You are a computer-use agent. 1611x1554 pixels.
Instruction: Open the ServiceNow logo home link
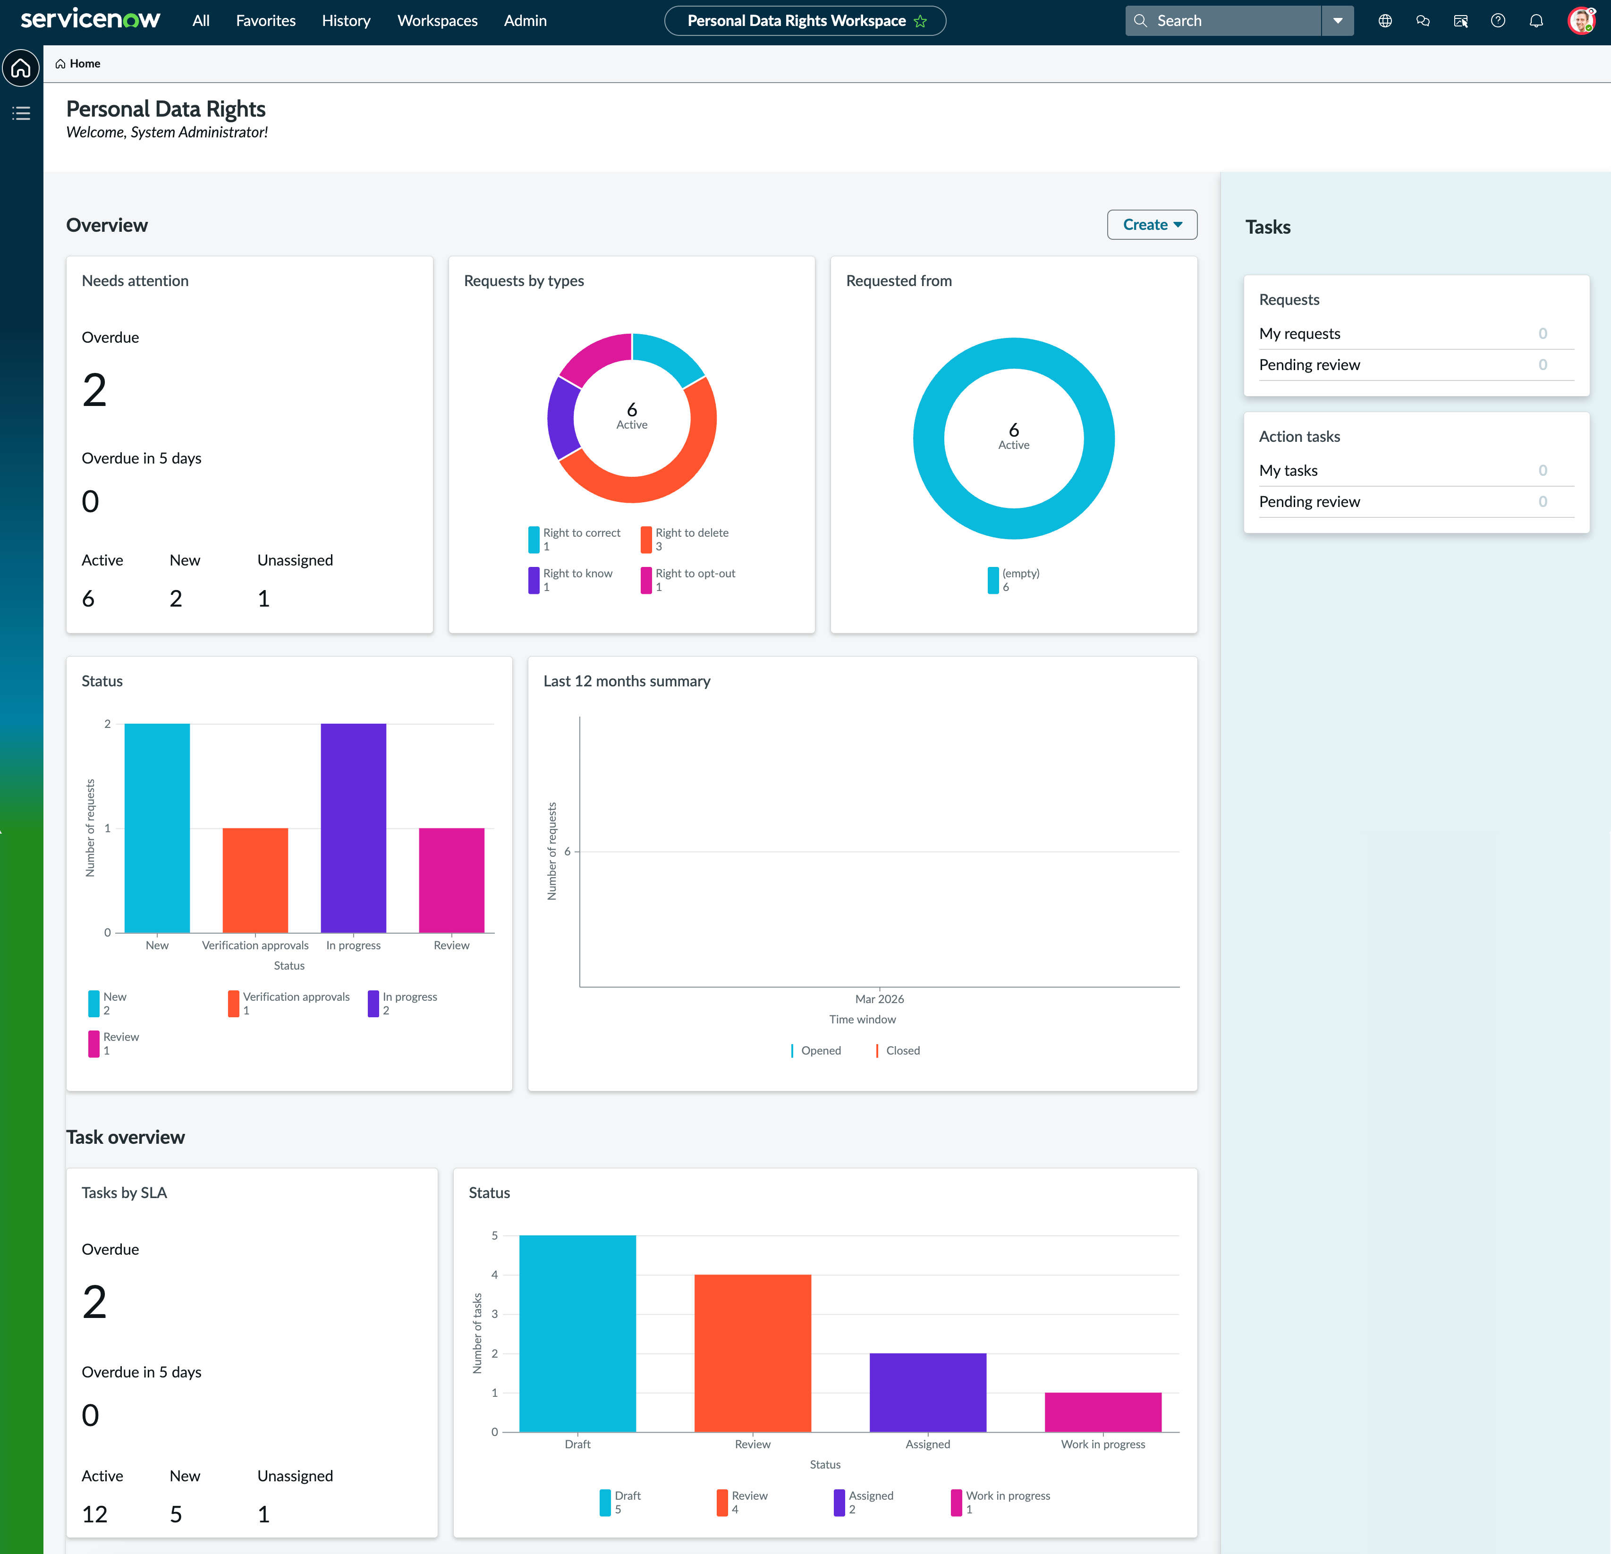click(90, 20)
